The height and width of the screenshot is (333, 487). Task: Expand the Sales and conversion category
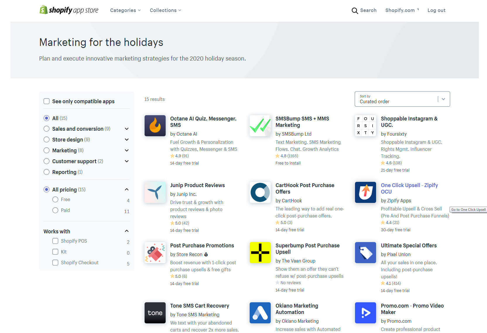click(x=127, y=129)
